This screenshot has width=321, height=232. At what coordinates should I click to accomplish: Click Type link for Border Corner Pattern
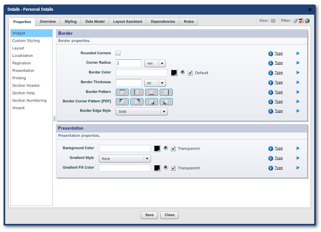coord(279,101)
